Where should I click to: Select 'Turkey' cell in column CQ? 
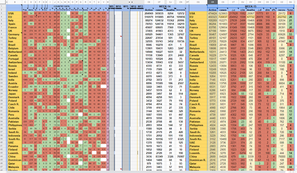click(198, 38)
